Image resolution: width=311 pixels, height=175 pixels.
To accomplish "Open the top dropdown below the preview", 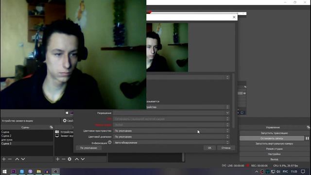I will [x=188, y=77].
